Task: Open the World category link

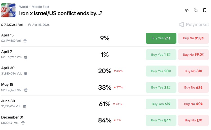Action: [x=24, y=7]
